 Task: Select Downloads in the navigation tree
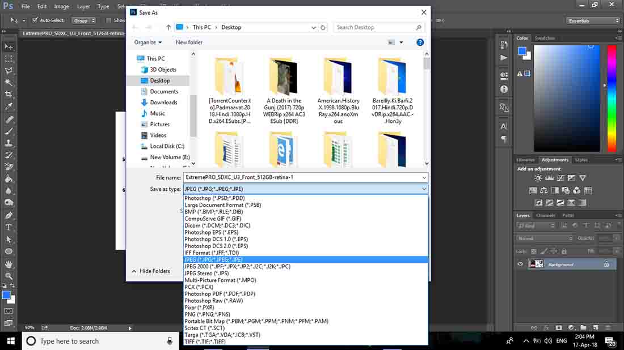[163, 103]
